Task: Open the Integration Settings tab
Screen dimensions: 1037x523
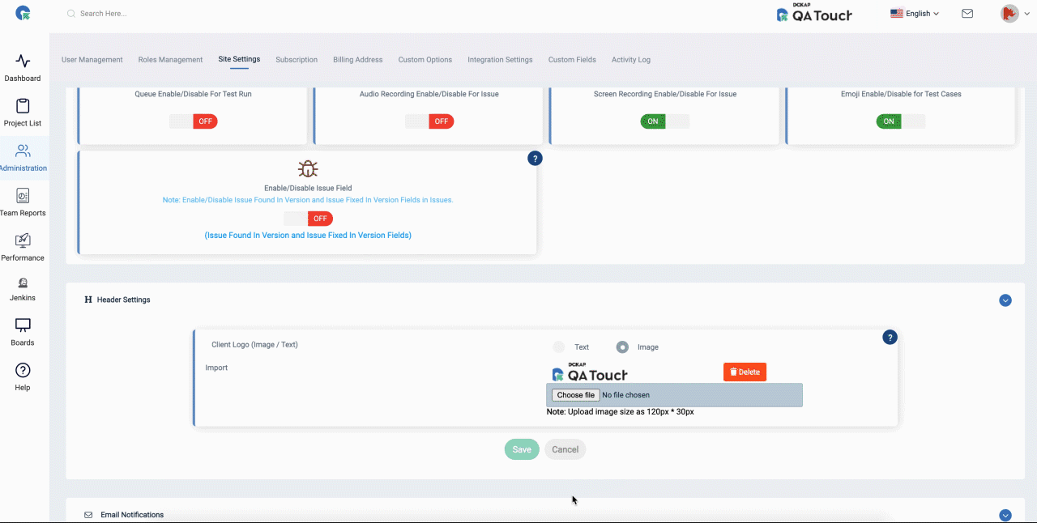Action: coord(500,60)
